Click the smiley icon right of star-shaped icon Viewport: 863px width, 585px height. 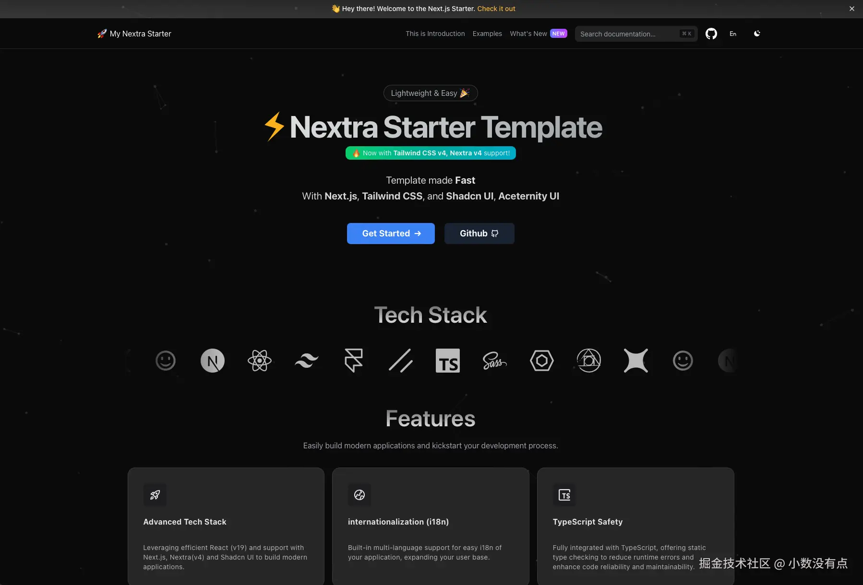(x=683, y=361)
